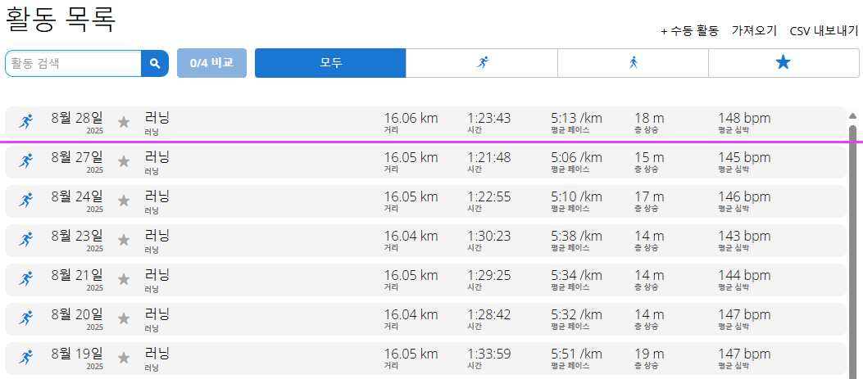Screen dimensions: 863x379
Task: Click the list scrollbar up arrow
Action: [x=852, y=115]
